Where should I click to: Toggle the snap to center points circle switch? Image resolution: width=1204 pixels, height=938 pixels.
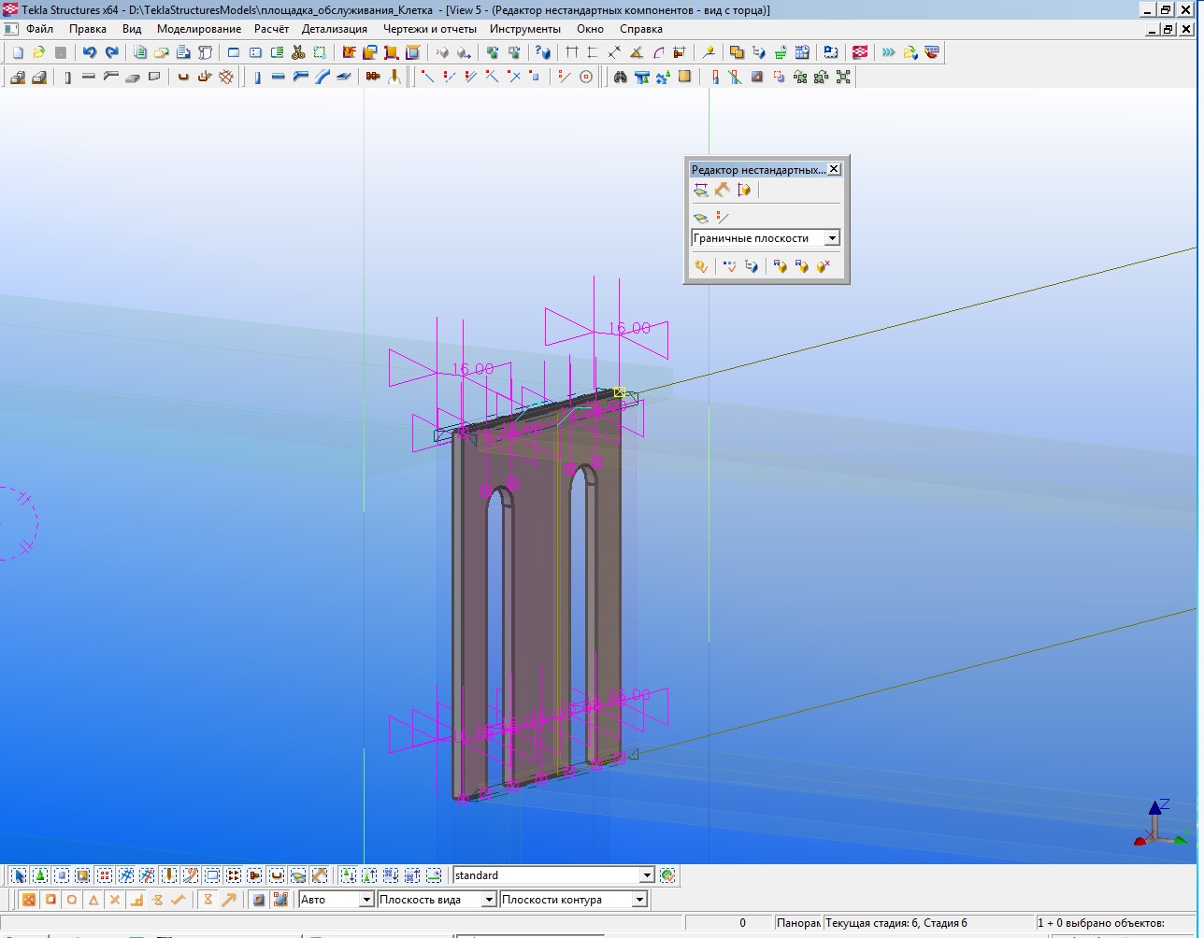(x=72, y=901)
